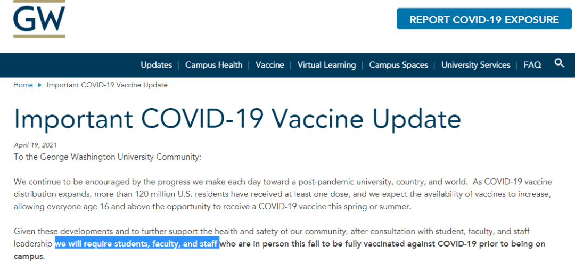Click the gold bar beneath GW logo
575x262 pixels.
(39, 36)
